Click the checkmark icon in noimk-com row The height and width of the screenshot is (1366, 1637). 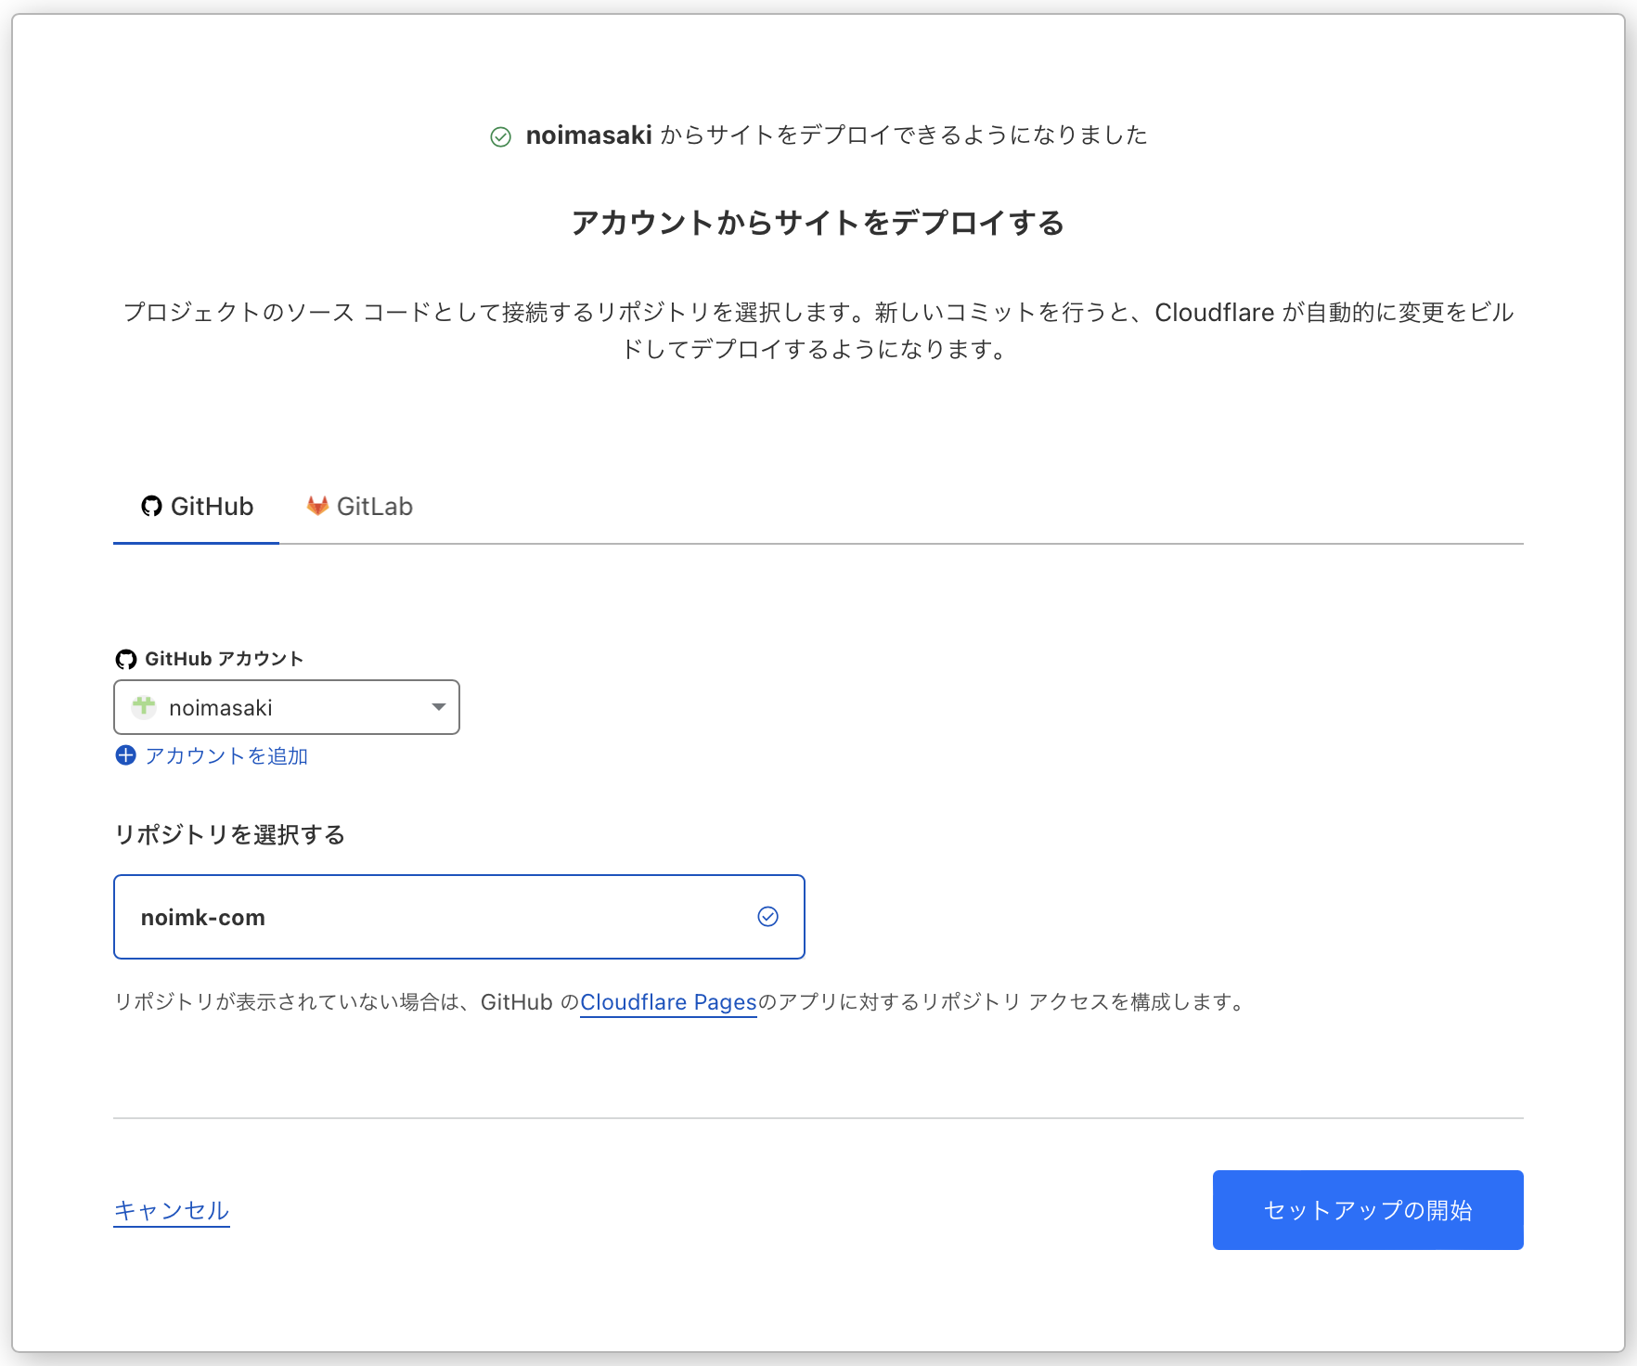click(x=768, y=917)
